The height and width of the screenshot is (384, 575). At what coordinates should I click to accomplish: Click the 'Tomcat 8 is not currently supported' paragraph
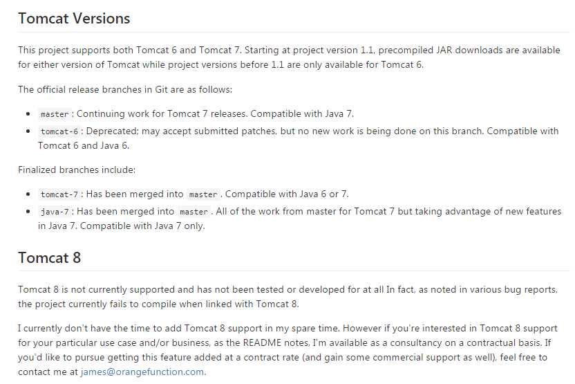click(x=288, y=297)
